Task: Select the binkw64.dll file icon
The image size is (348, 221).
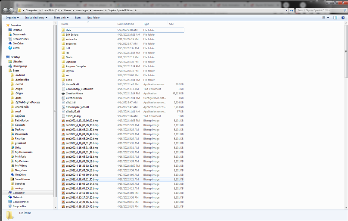Action: click(x=63, y=84)
